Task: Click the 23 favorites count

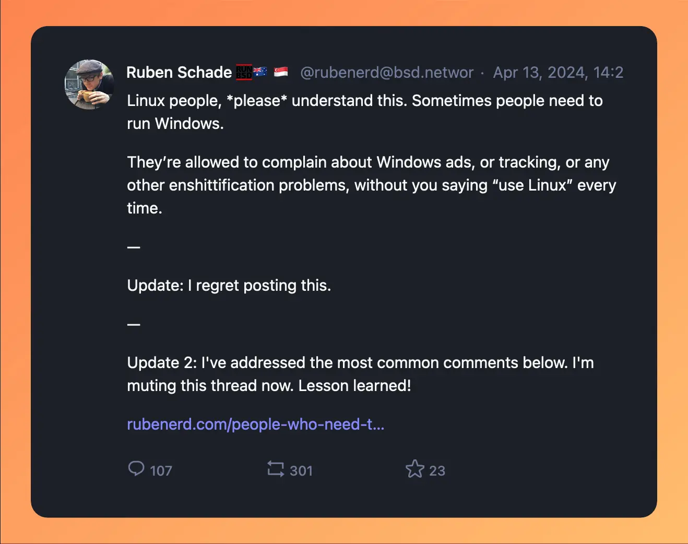Action: point(437,471)
